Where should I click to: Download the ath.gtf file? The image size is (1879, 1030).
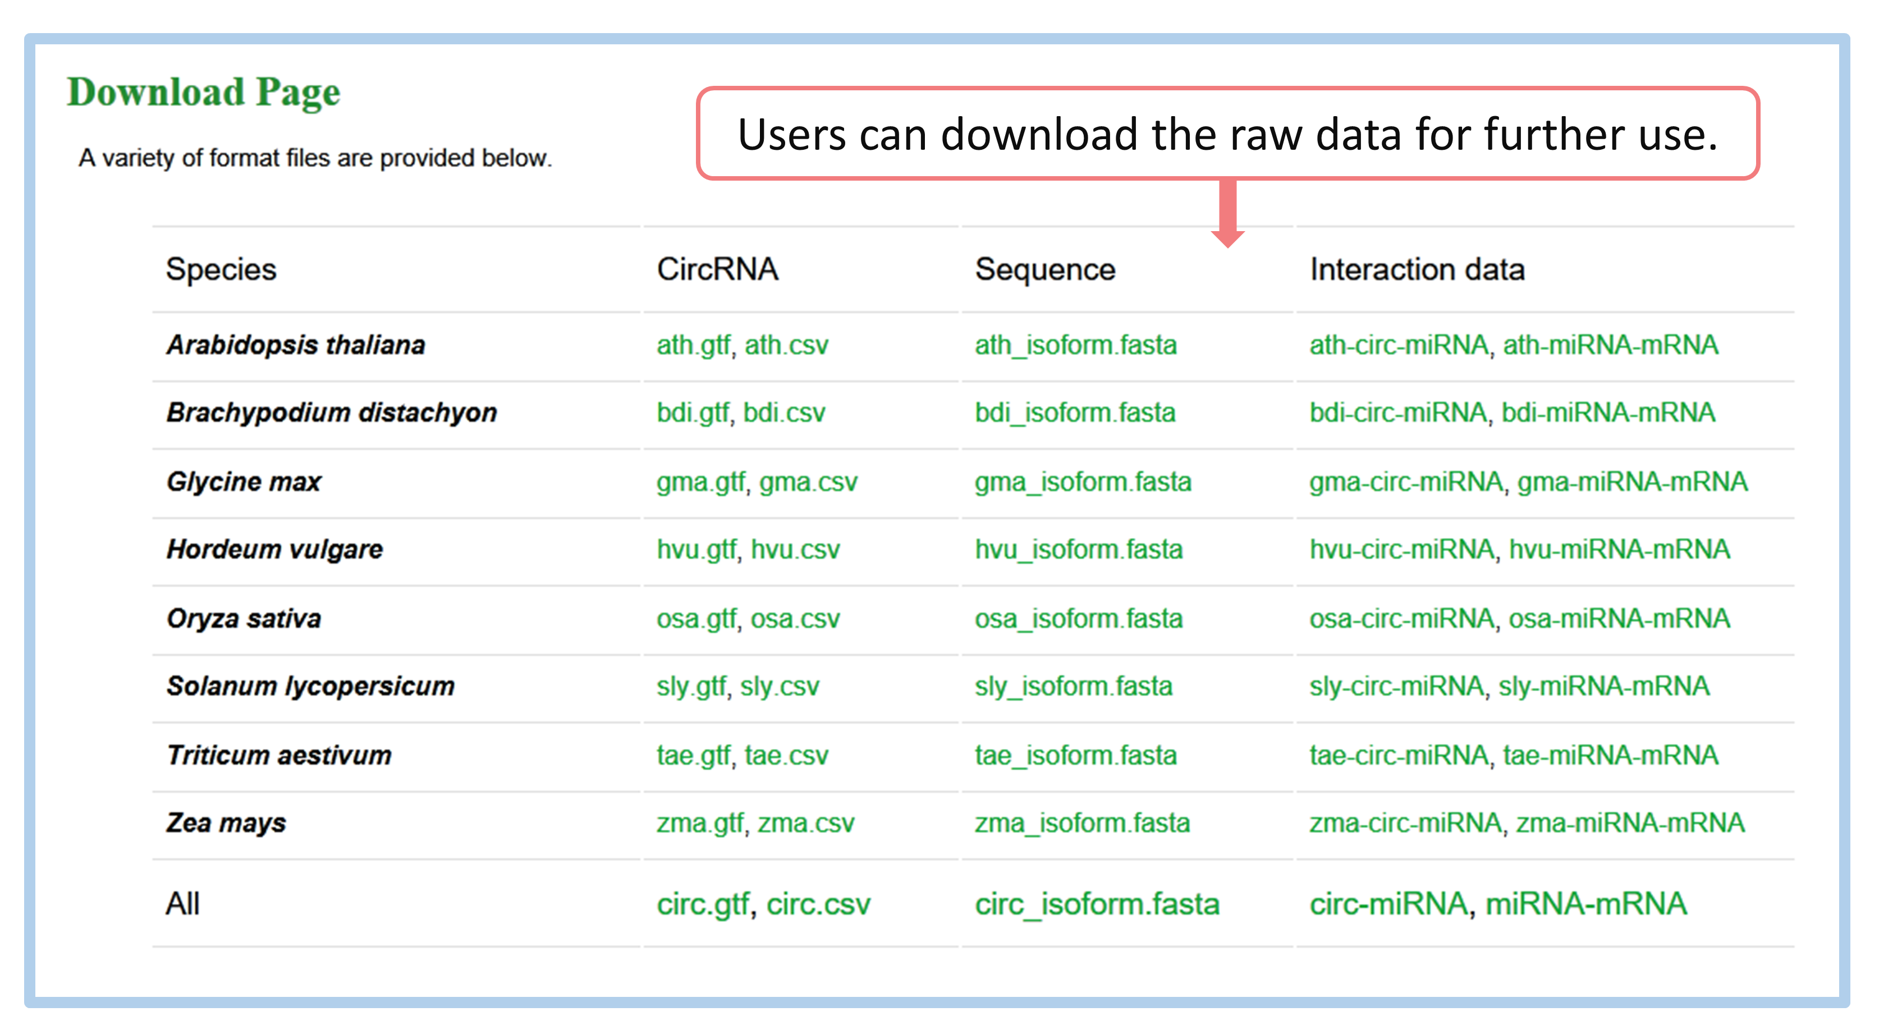tap(692, 345)
